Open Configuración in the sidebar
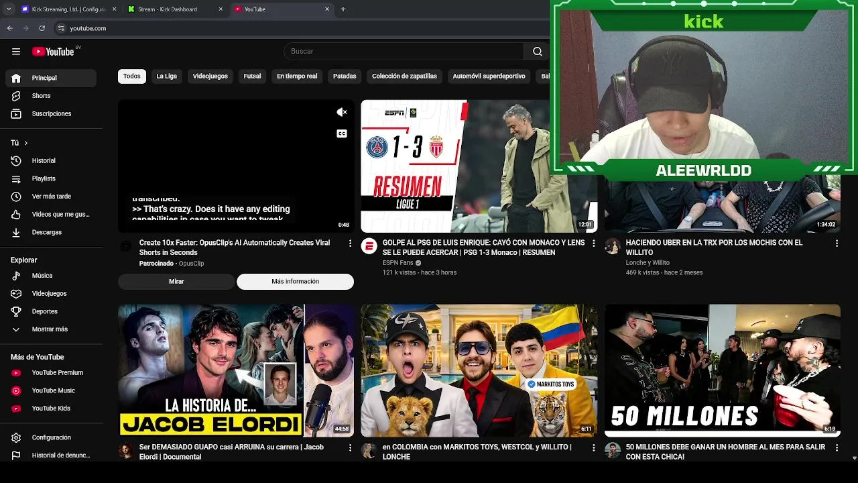This screenshot has width=858, height=483. (x=51, y=438)
